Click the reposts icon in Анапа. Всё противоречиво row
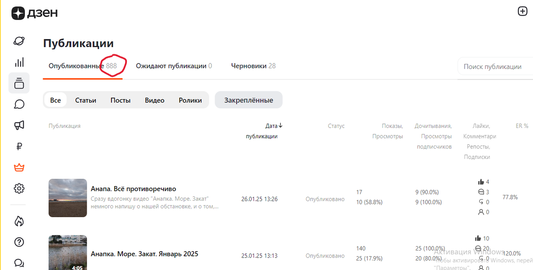This screenshot has width=533, height=270. [x=481, y=202]
